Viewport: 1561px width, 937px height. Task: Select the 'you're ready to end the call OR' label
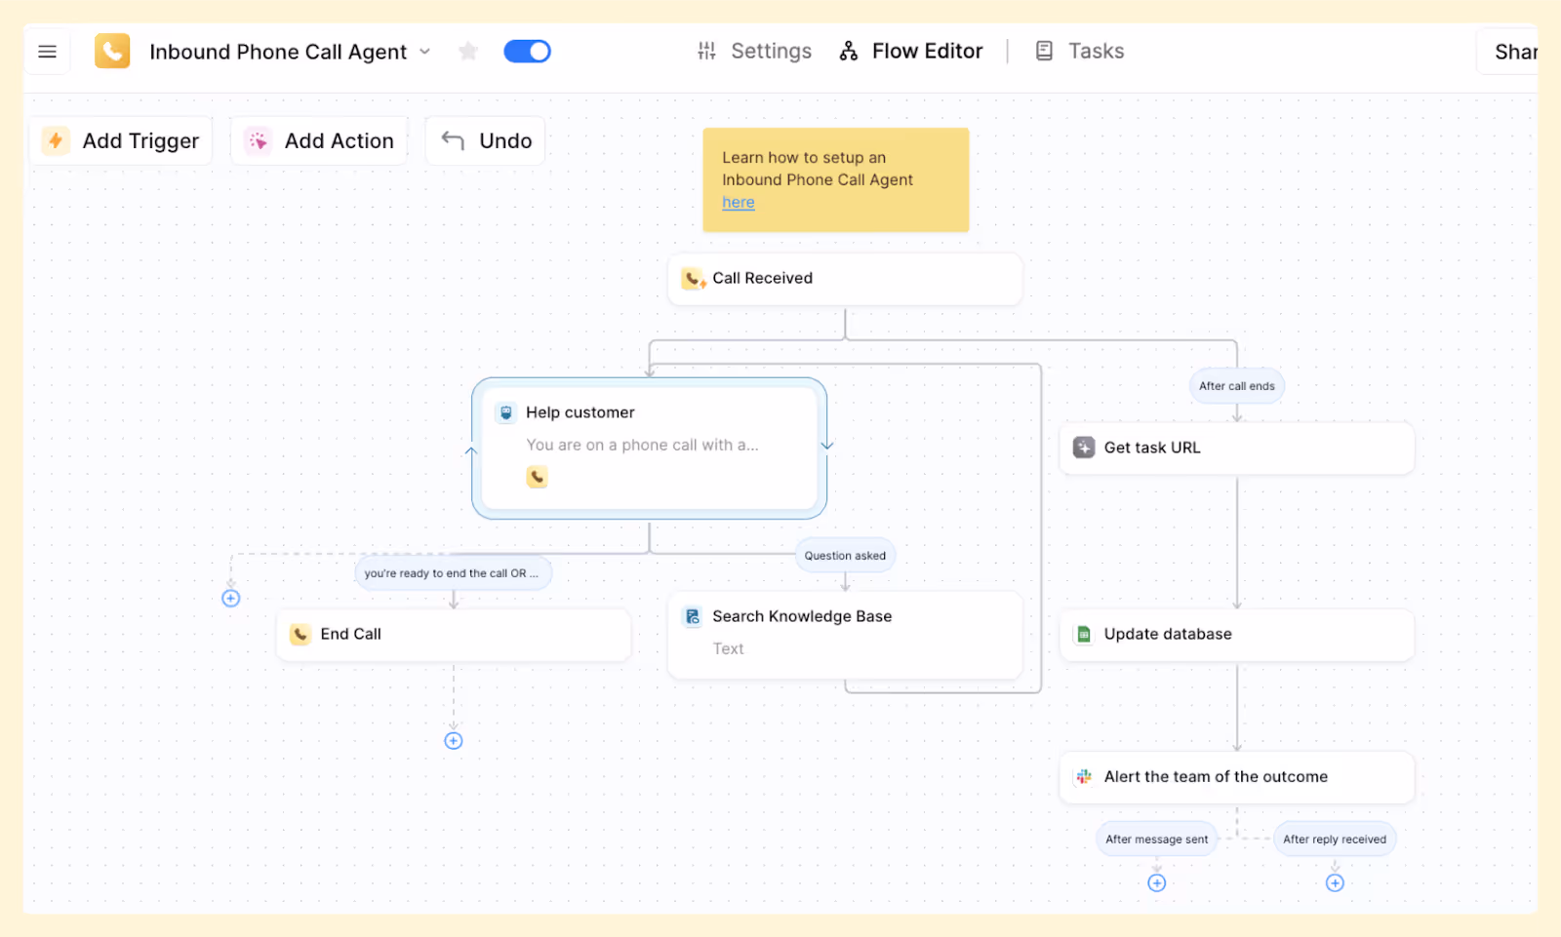coord(453,573)
